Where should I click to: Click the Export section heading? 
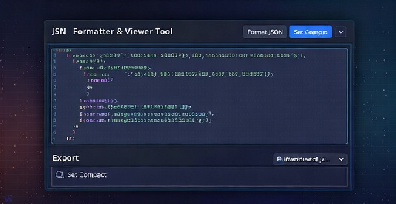click(x=66, y=158)
